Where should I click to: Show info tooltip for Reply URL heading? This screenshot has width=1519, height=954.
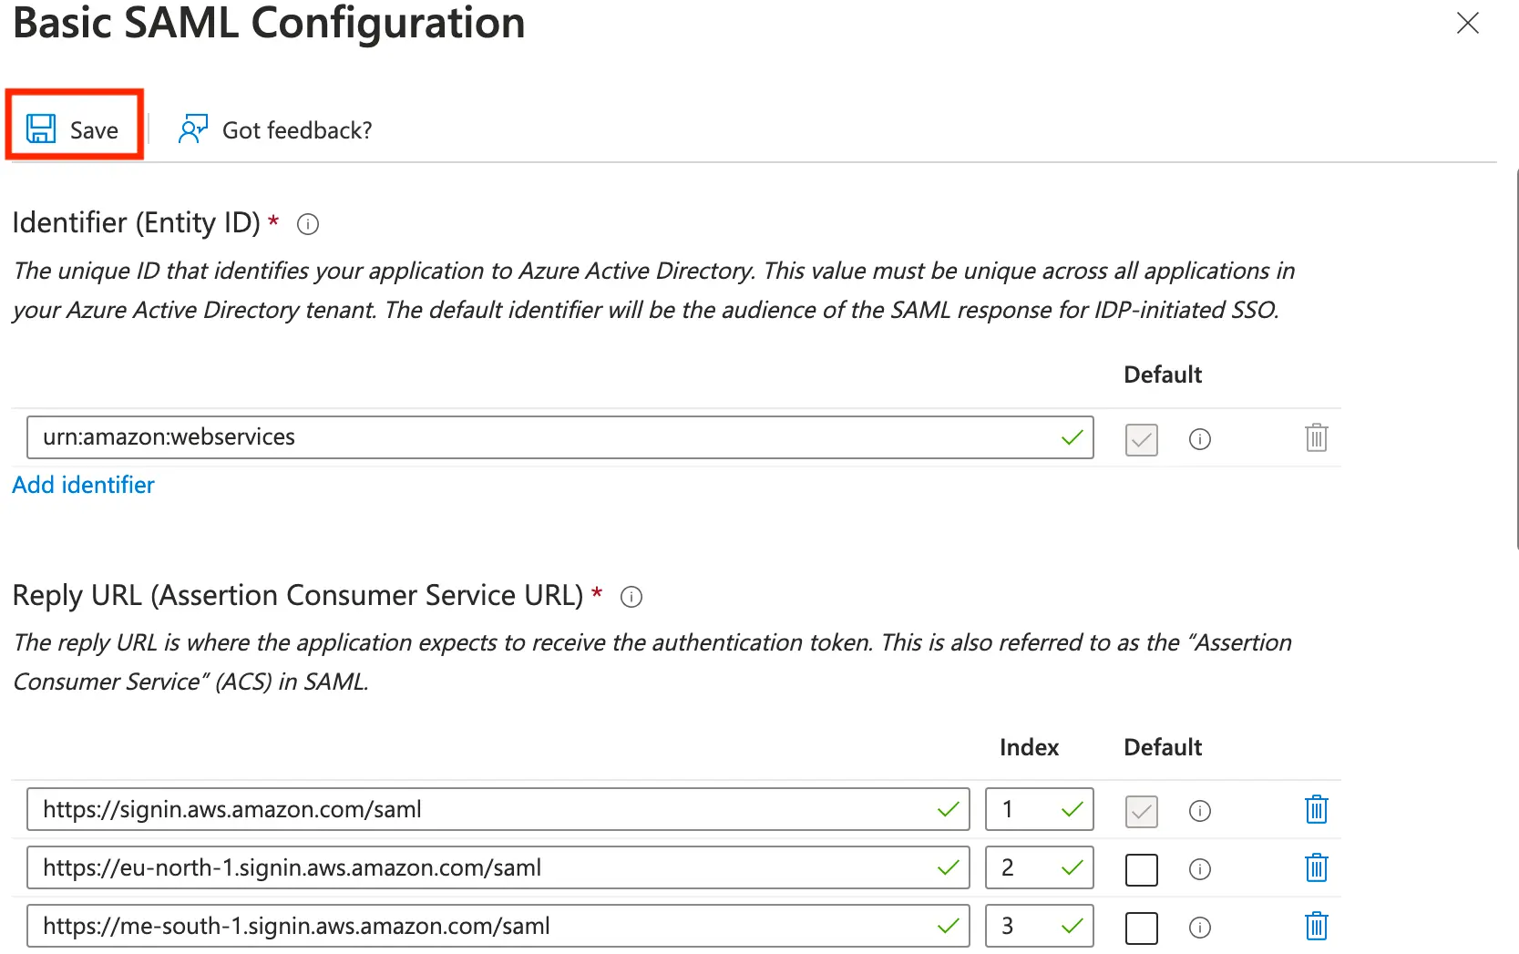pyautogui.click(x=631, y=597)
